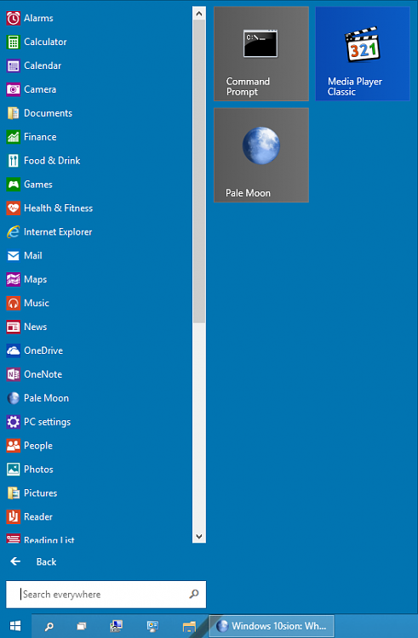Launch the Media Player Classic tile
Image resolution: width=418 pixels, height=638 pixels.
pyautogui.click(x=363, y=54)
